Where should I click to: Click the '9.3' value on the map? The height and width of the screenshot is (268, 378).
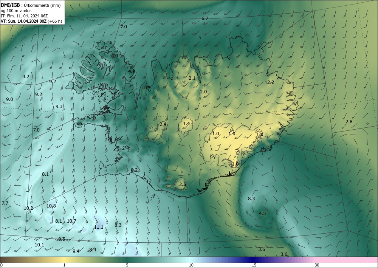click(59, 107)
